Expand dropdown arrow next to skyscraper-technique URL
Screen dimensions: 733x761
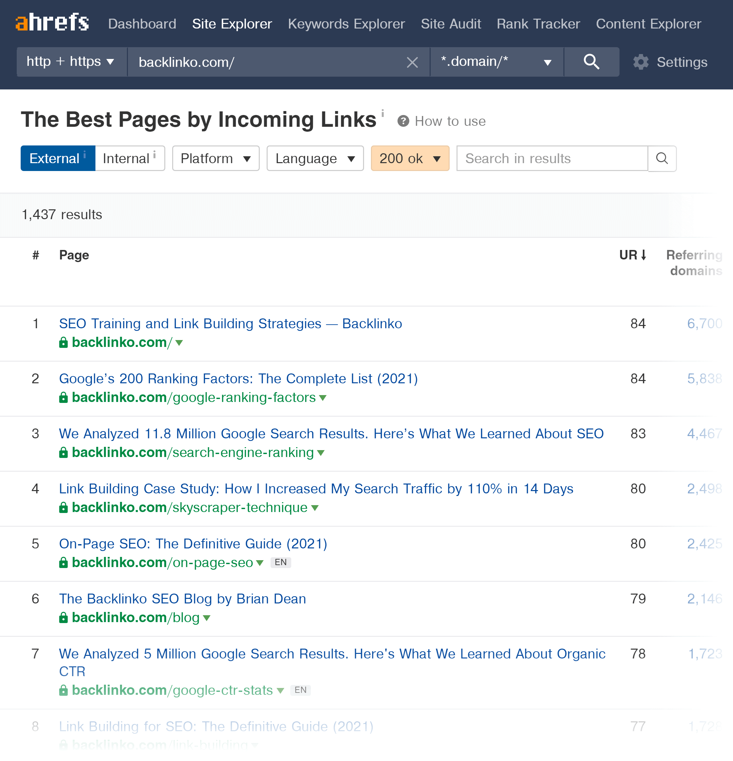[x=315, y=508]
